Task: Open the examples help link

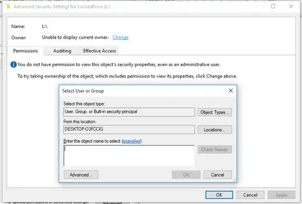Action: coord(131,141)
